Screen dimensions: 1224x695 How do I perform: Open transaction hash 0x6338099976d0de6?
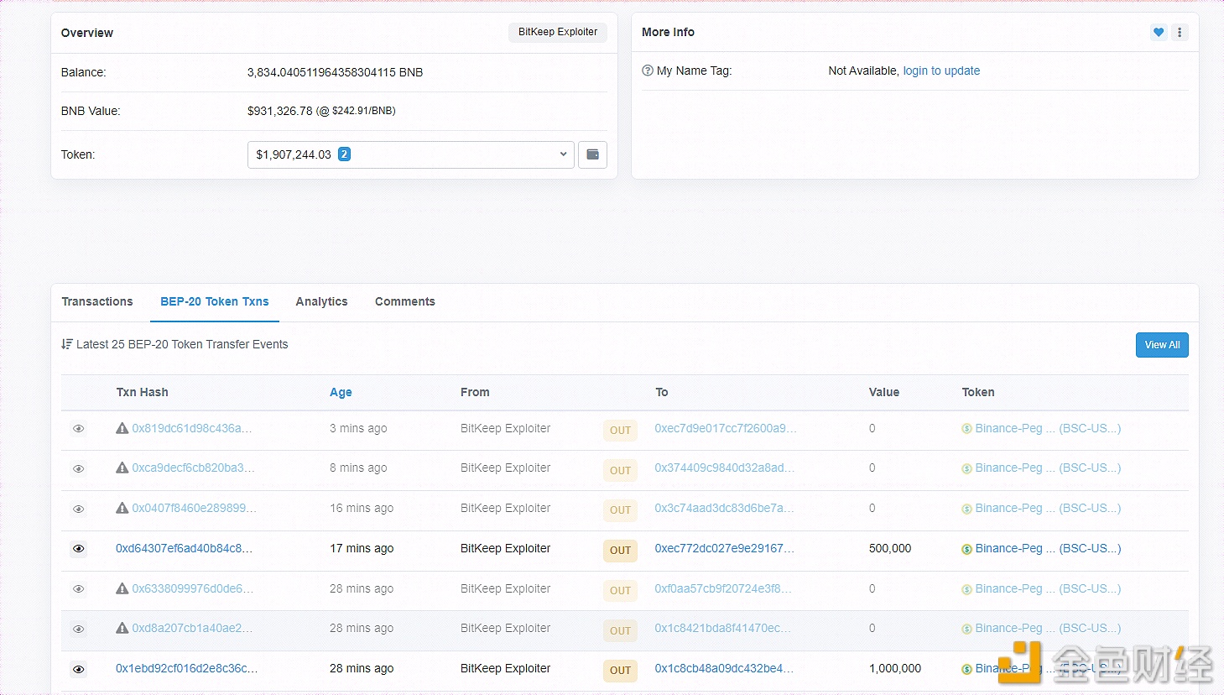point(192,588)
